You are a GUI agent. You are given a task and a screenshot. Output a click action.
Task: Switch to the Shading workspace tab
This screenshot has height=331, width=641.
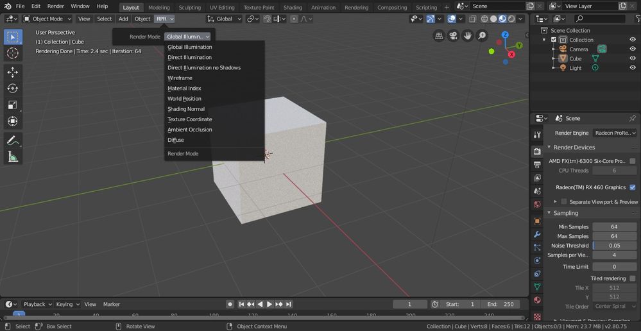[x=293, y=7]
